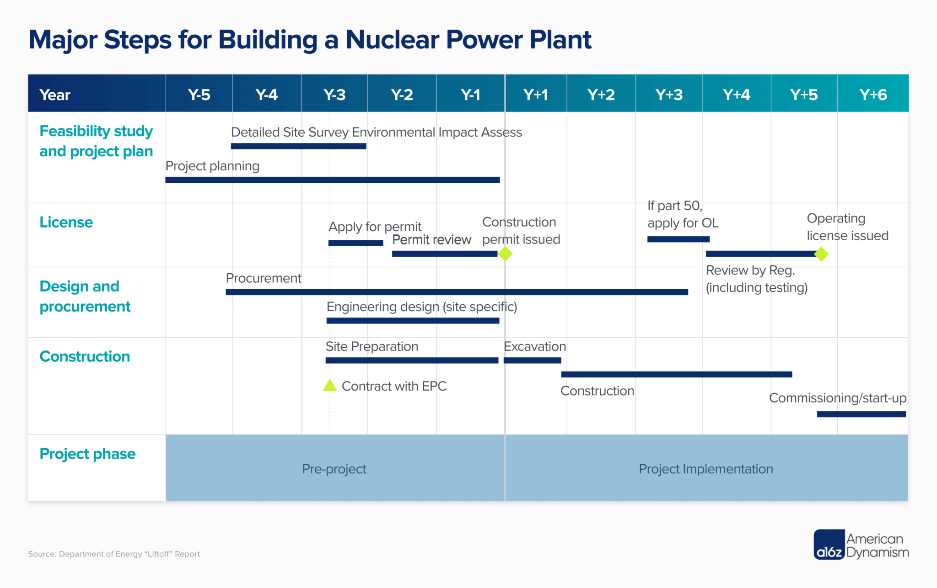The image size is (937, 588).
Task: Click the Commissioning/start-up bar
Action: point(862,414)
